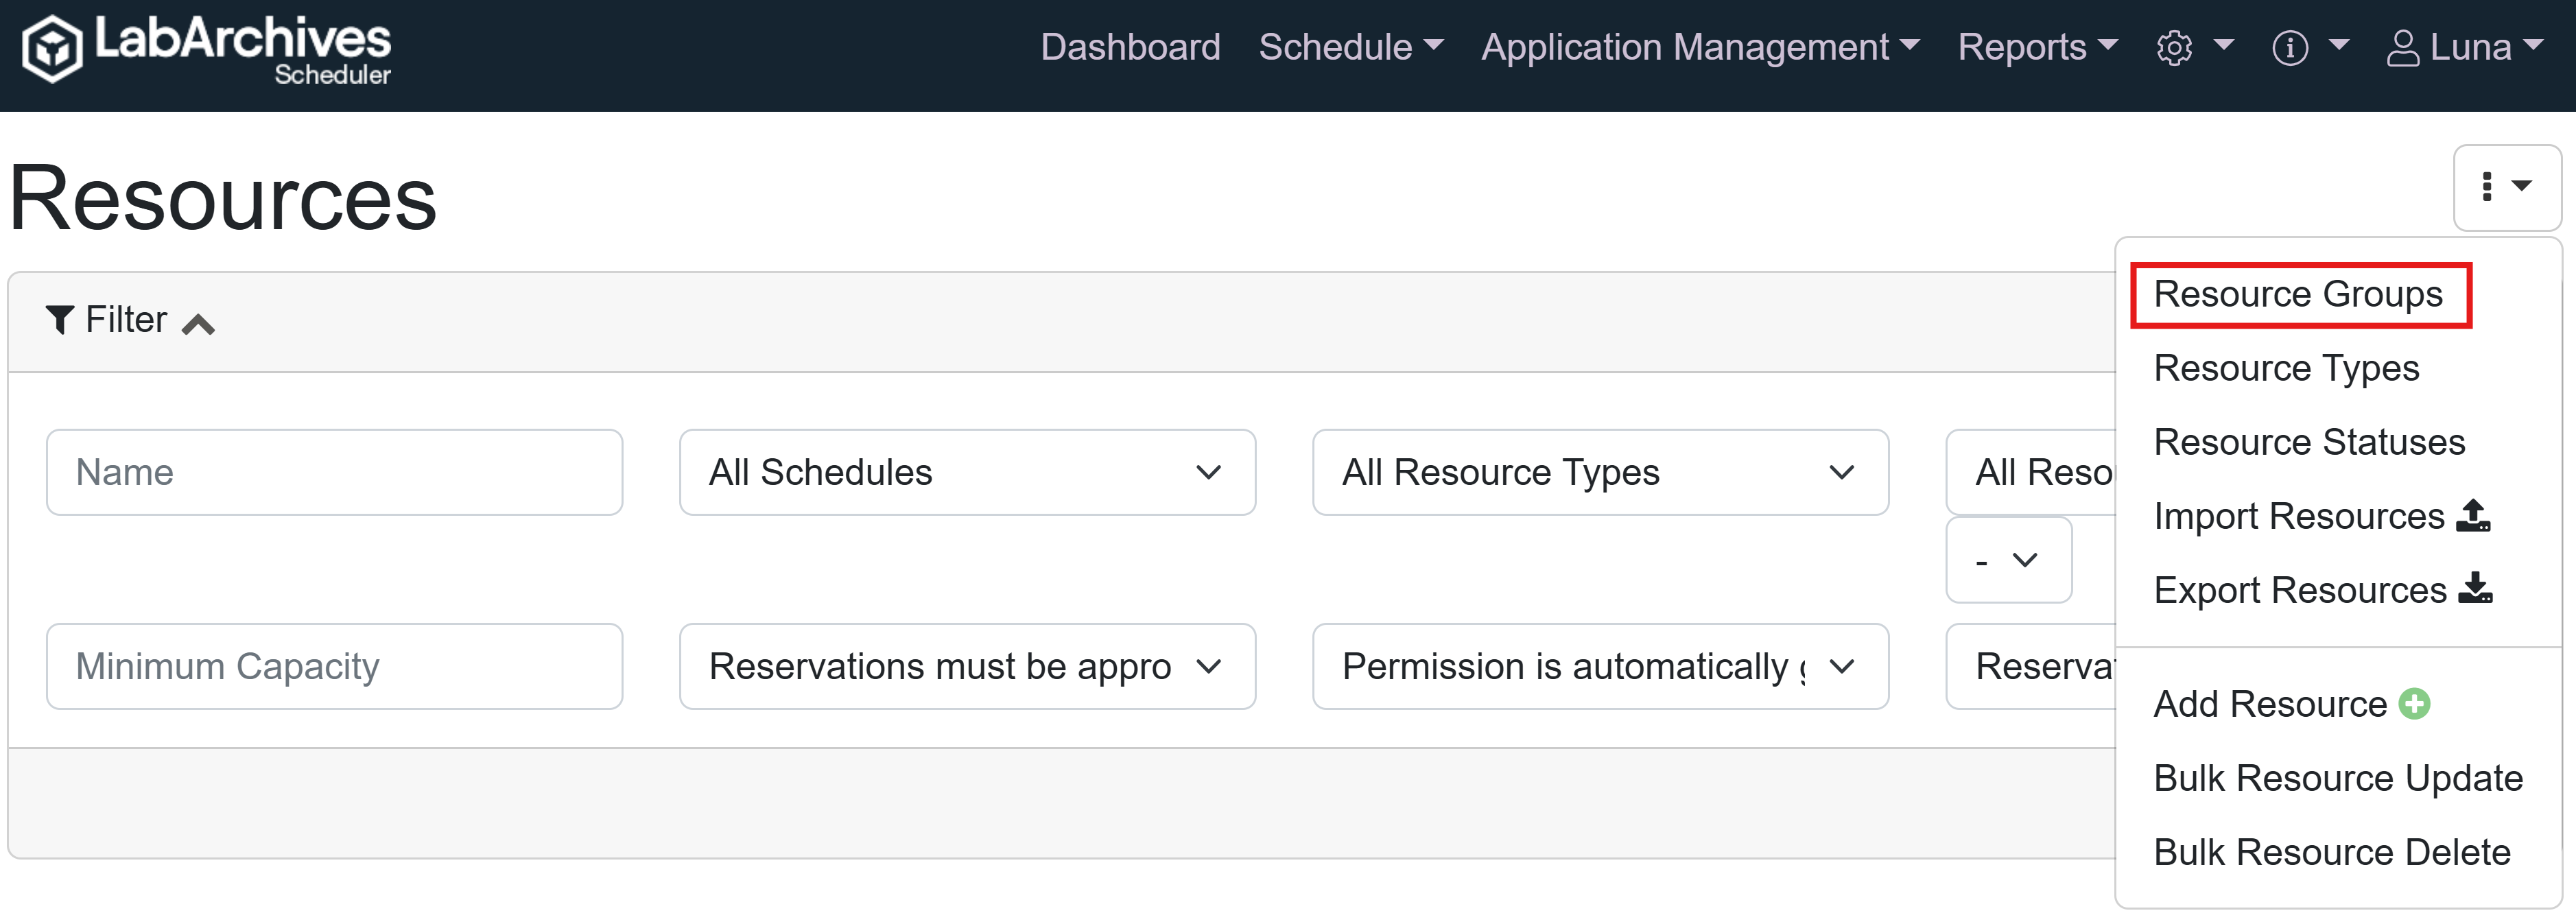Choose Resource Statuses menu entry
This screenshot has width=2576, height=924.
click(2308, 442)
